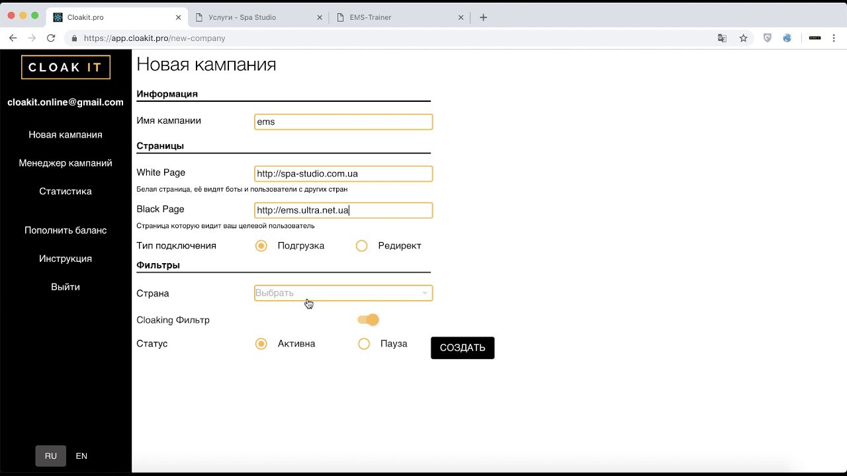Reload the page with refresh icon

tap(51, 38)
